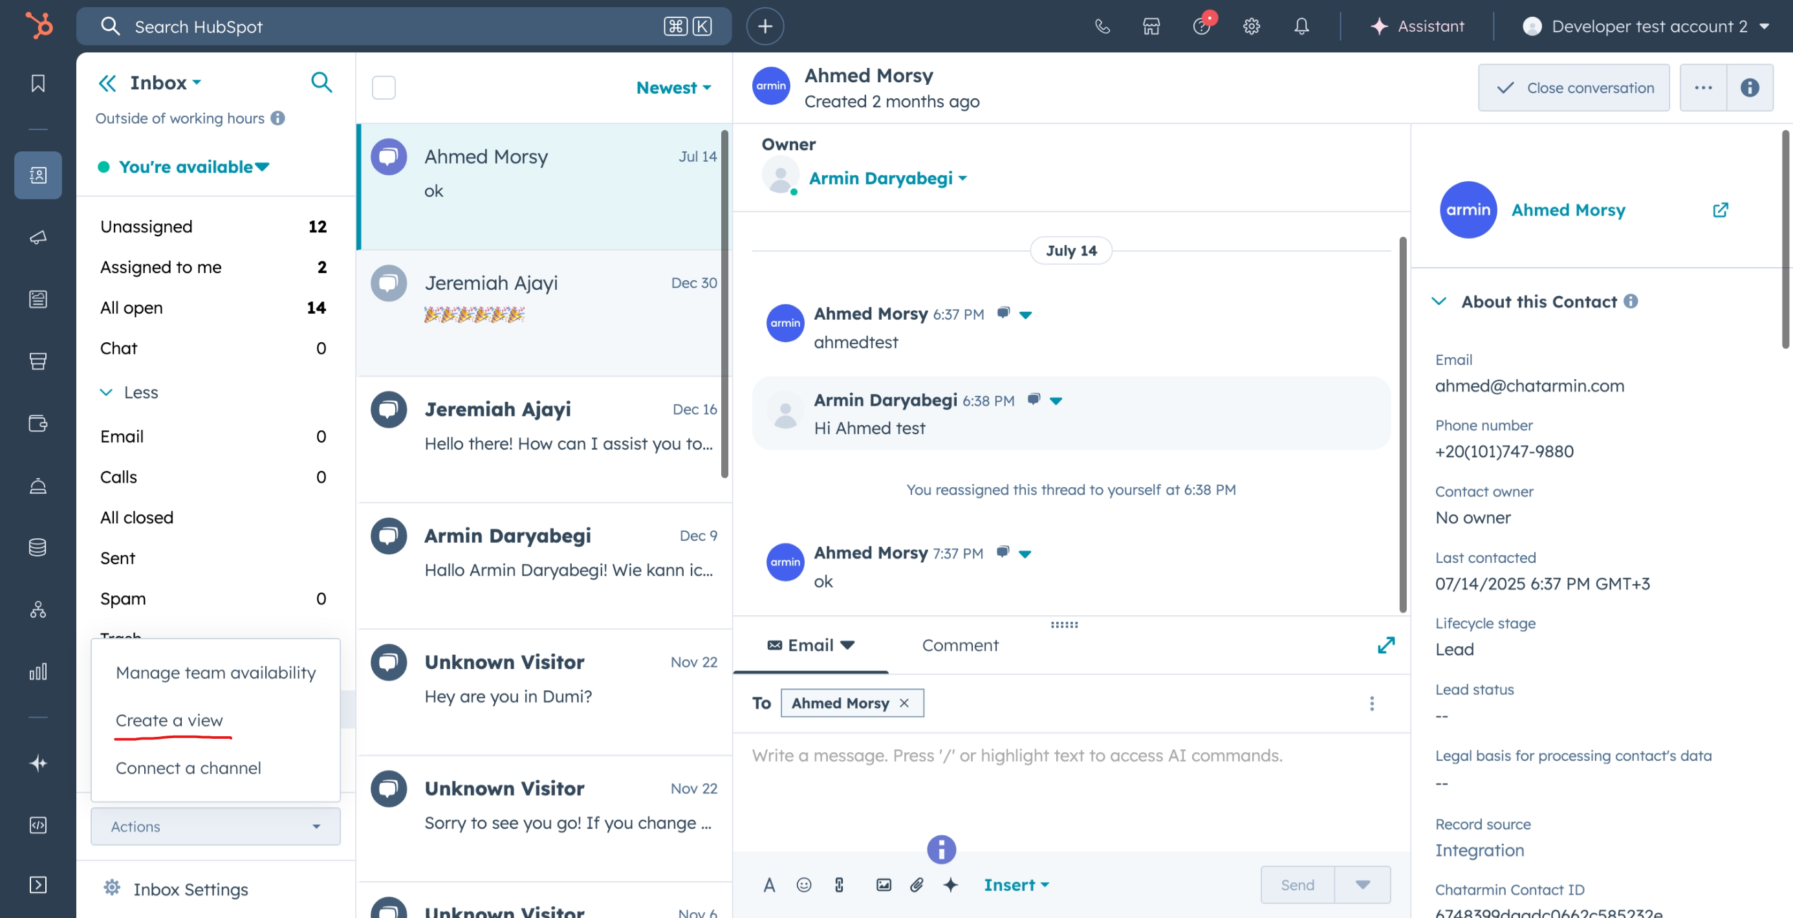Open the Newest sort dropdown

(673, 88)
